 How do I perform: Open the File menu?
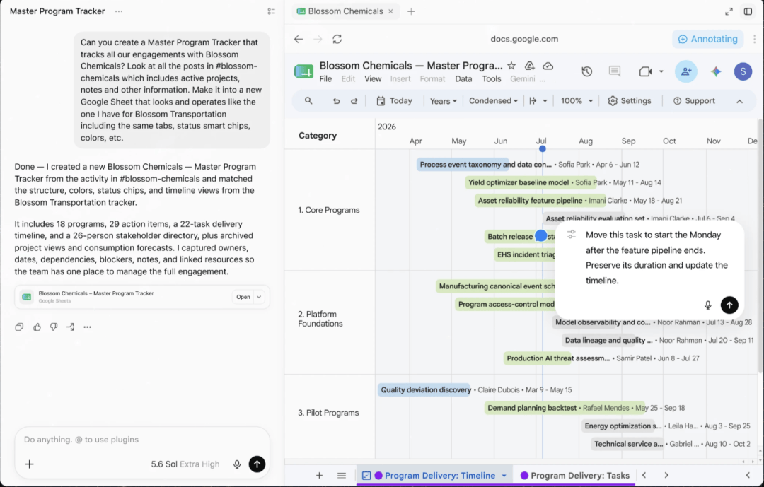(x=325, y=79)
